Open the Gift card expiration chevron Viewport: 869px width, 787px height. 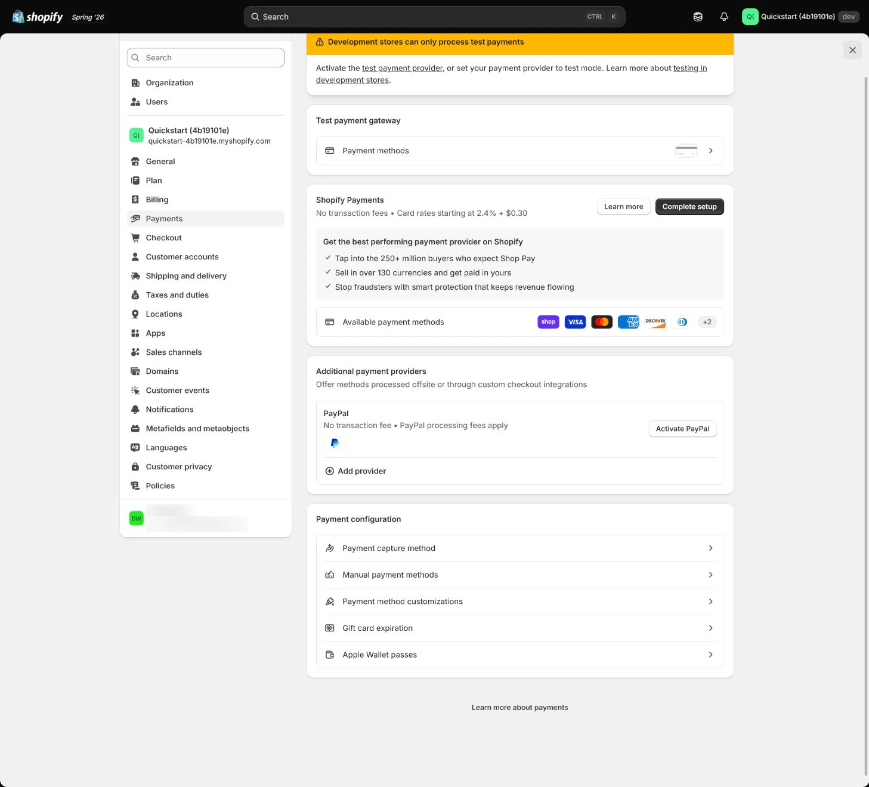(x=711, y=628)
